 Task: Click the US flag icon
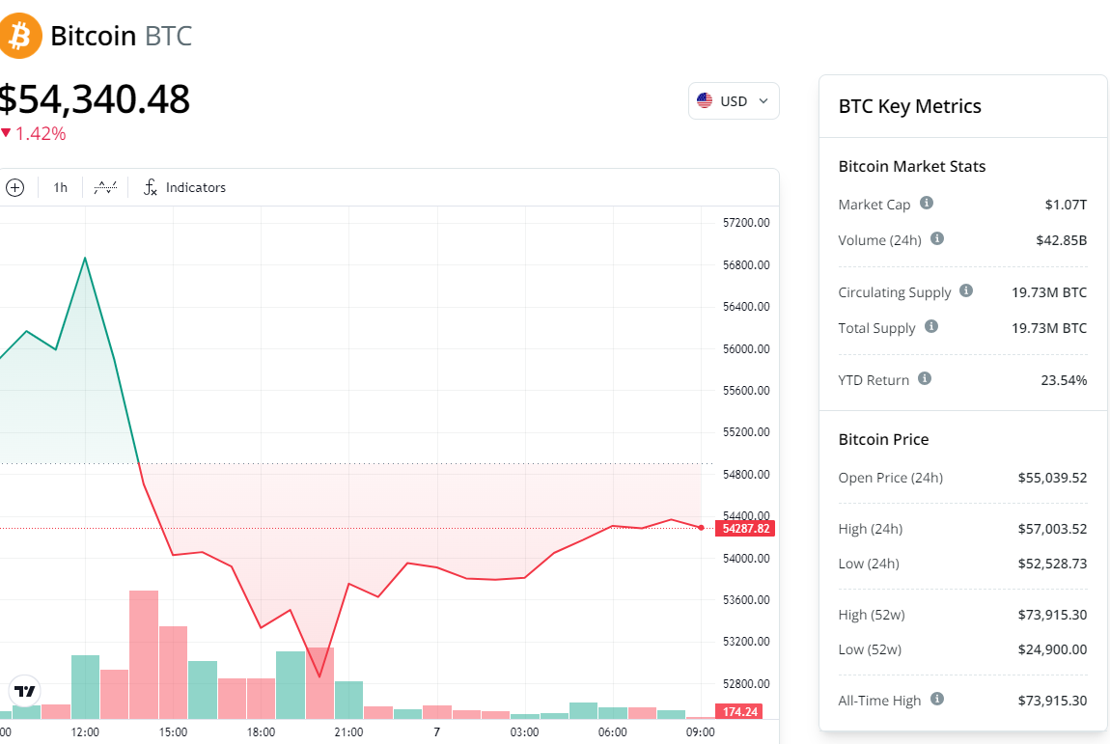(x=705, y=101)
